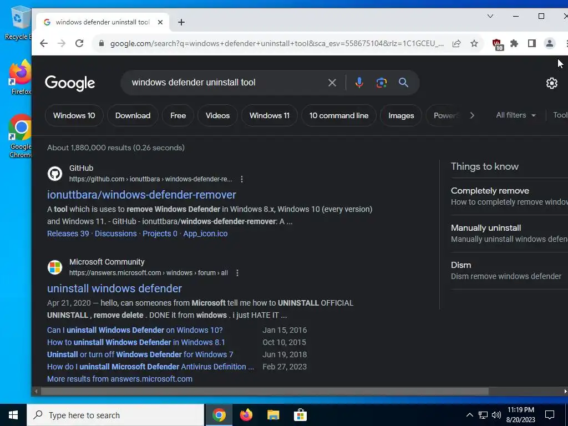Click the horizontal scrollbar left arrow
568x426 pixels.
click(36, 392)
